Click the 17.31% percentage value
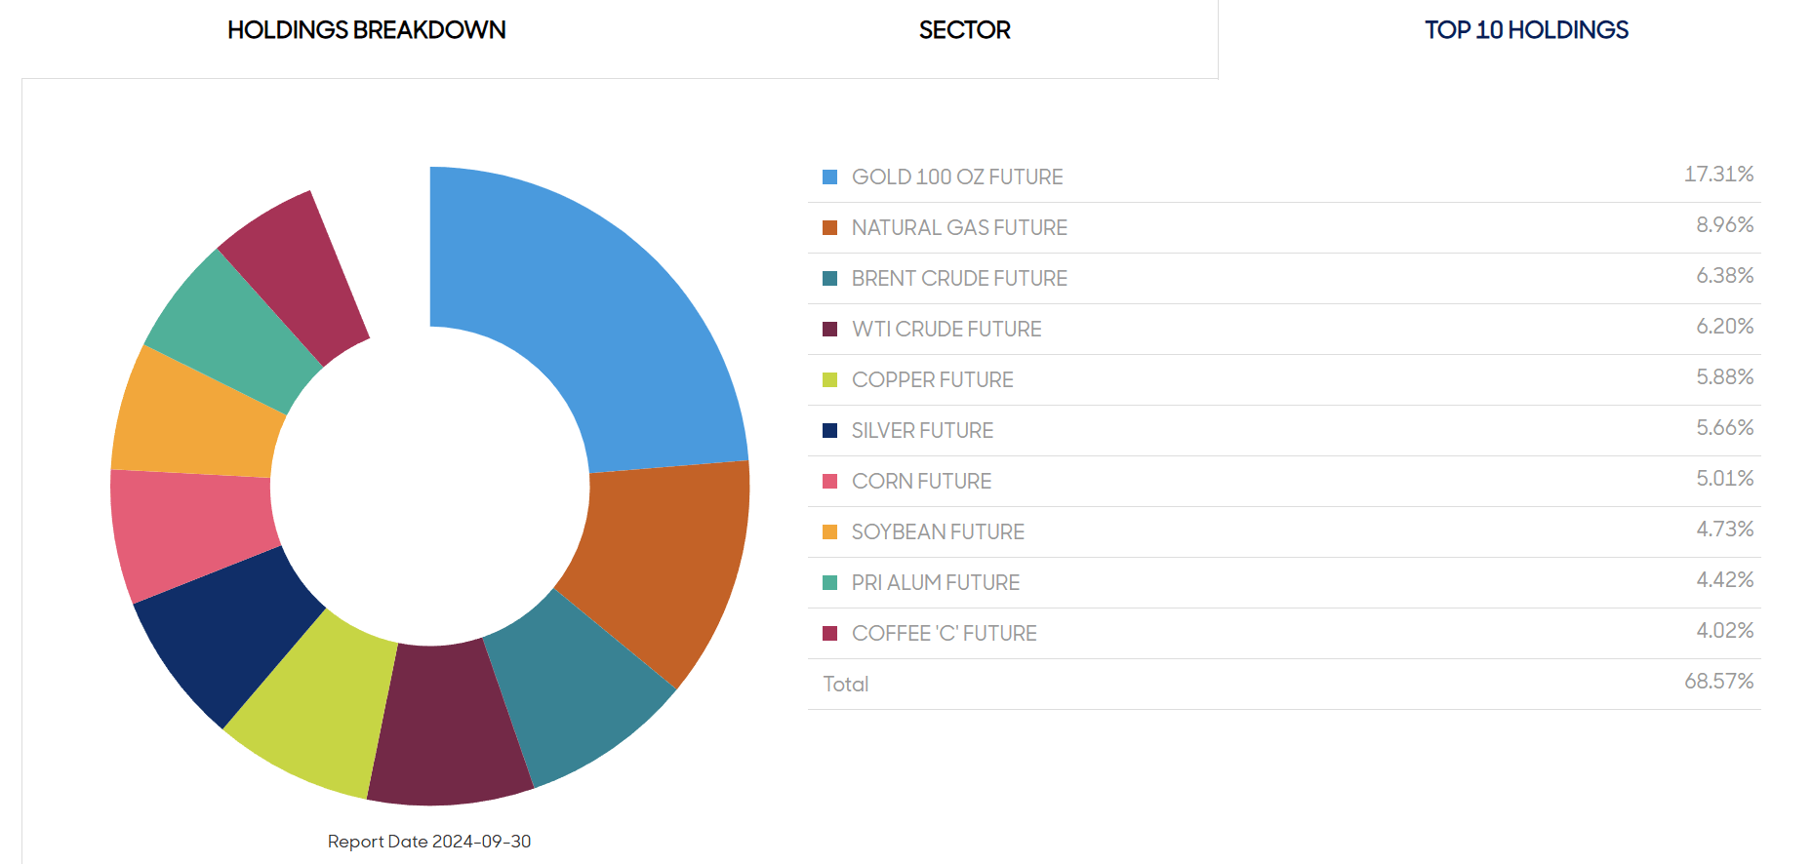Image resolution: width=1812 pixels, height=864 pixels. [x=1720, y=174]
